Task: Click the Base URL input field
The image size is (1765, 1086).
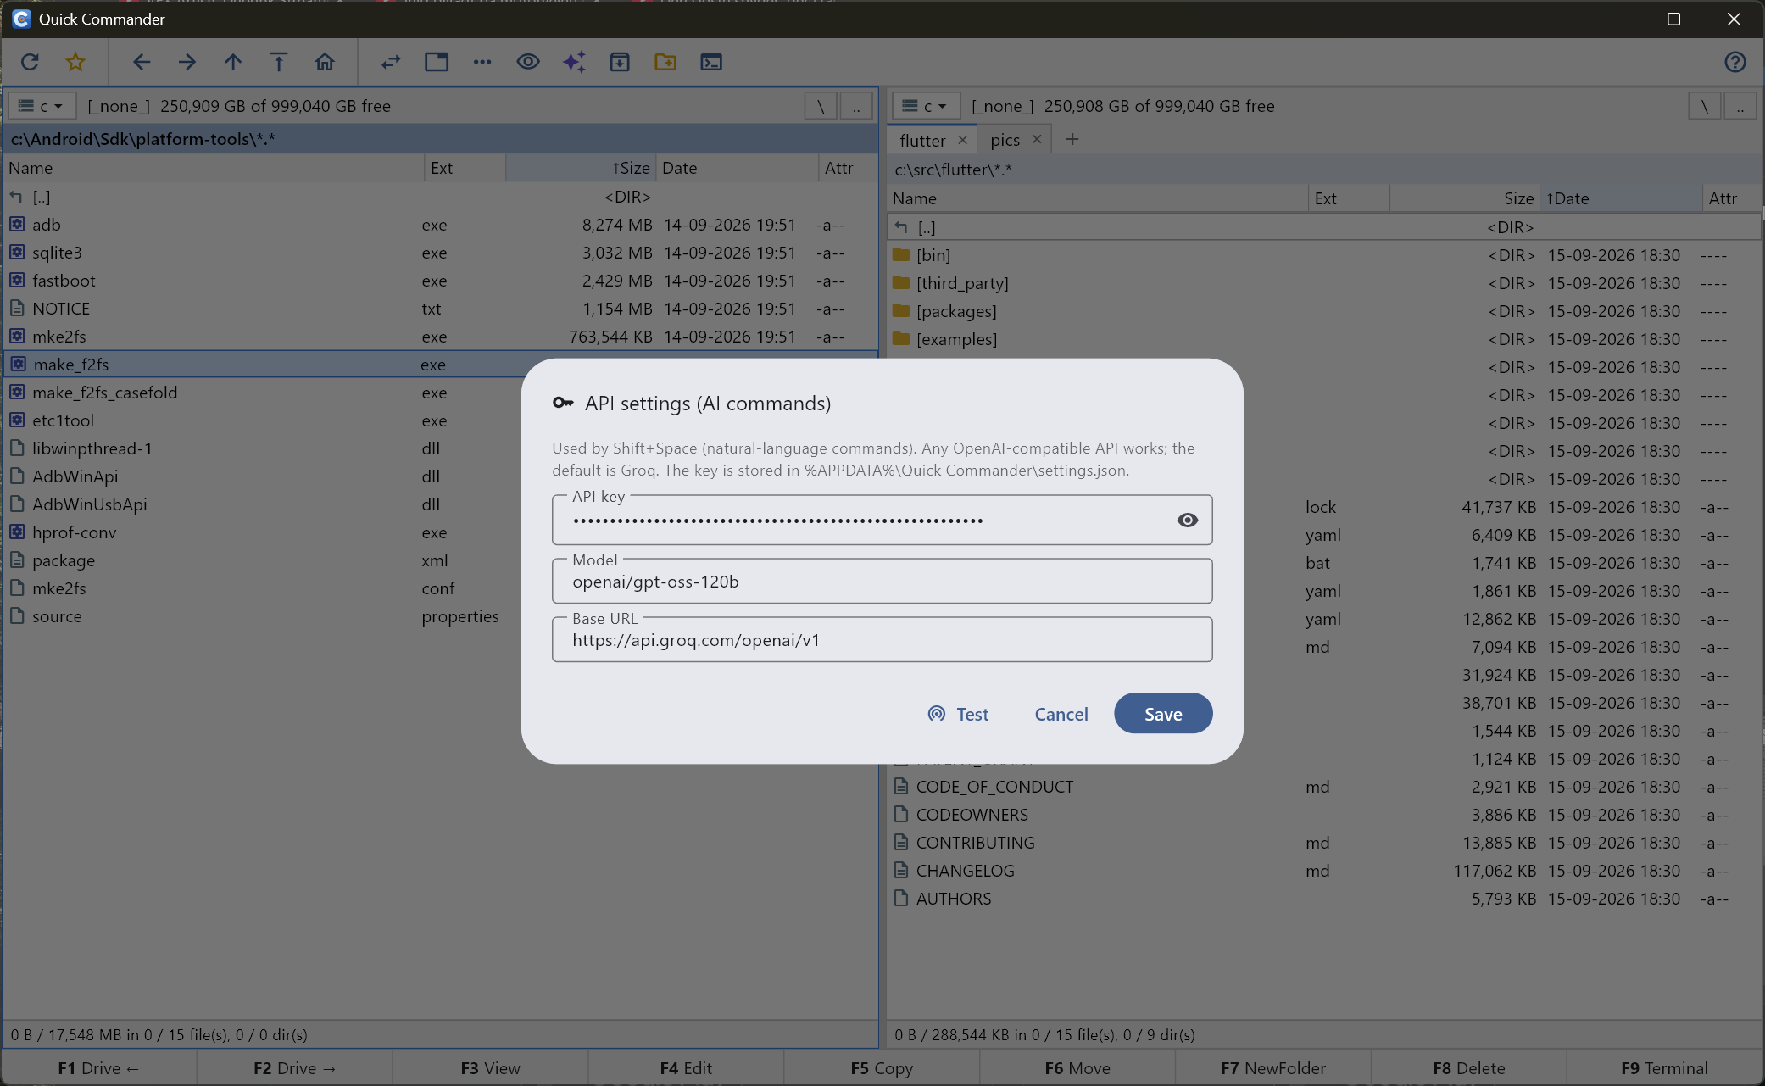Action: tap(882, 640)
